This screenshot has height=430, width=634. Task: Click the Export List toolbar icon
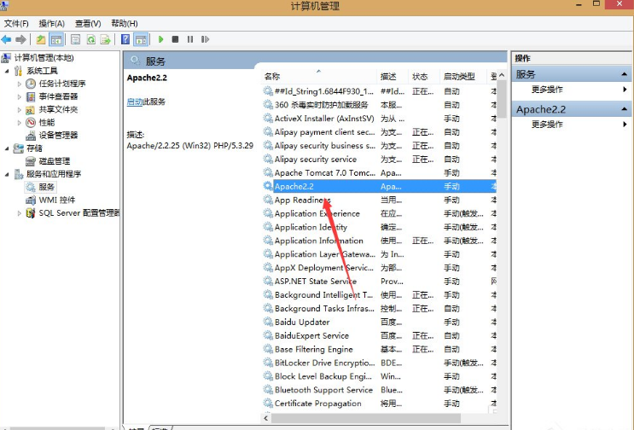[x=105, y=39]
